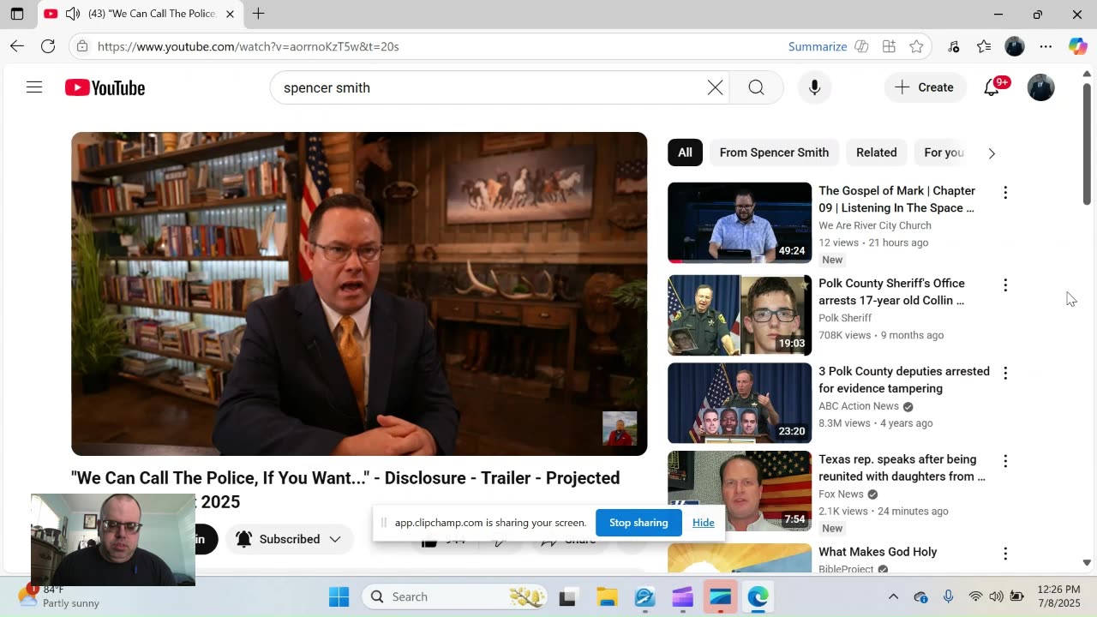Viewport: 1097px width, 617px height.
Task: Click the main video player
Action: click(x=359, y=294)
